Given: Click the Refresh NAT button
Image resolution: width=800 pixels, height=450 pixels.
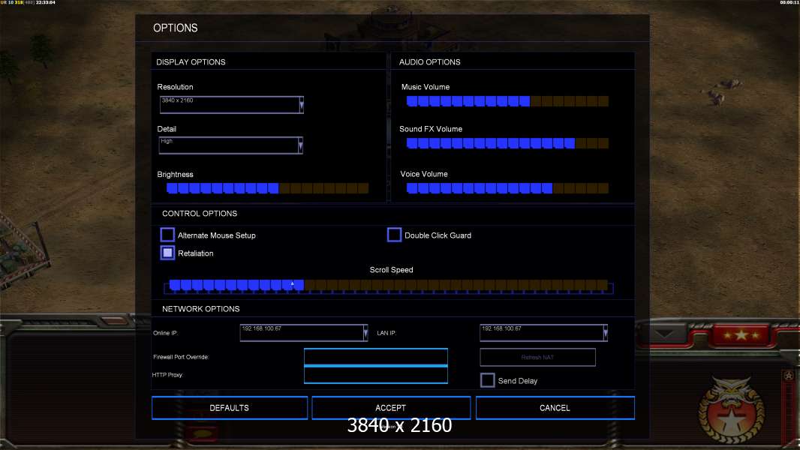Looking at the screenshot, I should pyautogui.click(x=538, y=357).
